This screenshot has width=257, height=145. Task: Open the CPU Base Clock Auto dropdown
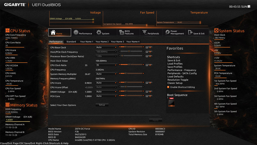106,47
